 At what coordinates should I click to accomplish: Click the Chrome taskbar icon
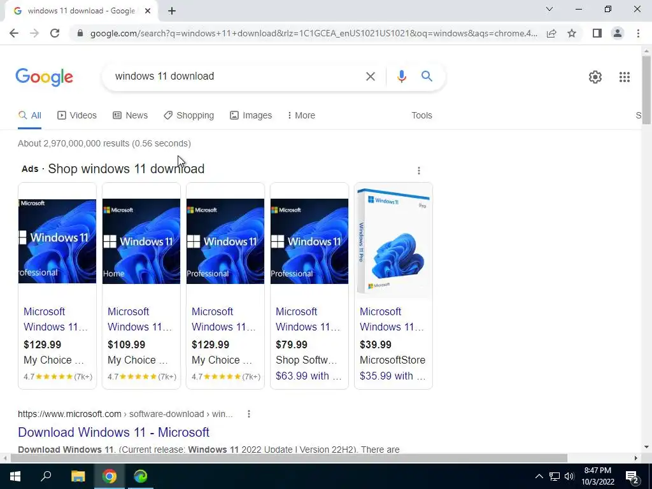click(110, 476)
